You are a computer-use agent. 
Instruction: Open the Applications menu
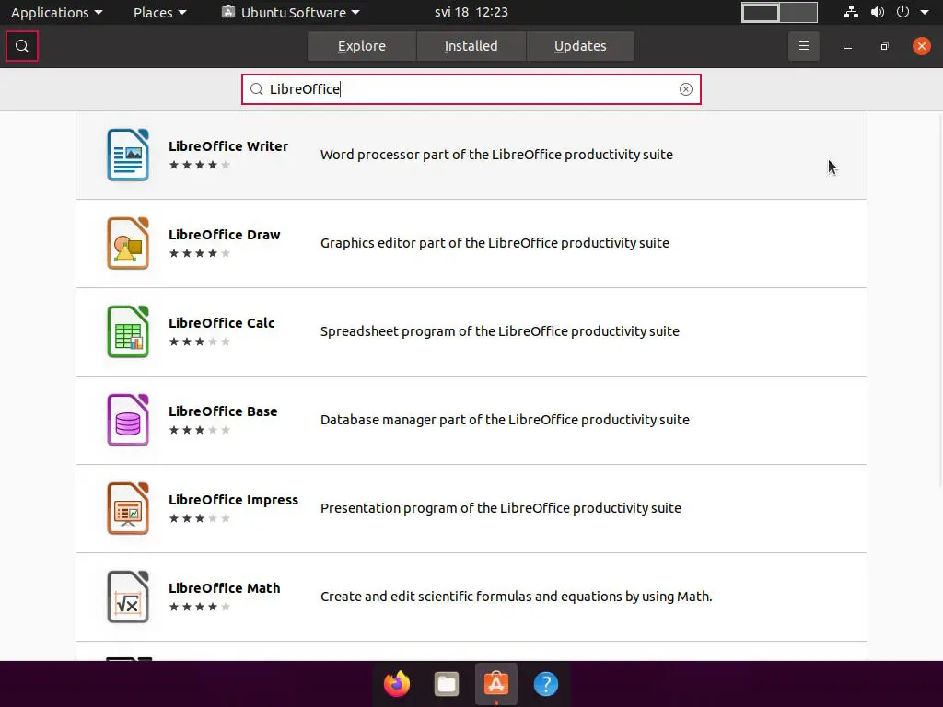click(57, 12)
